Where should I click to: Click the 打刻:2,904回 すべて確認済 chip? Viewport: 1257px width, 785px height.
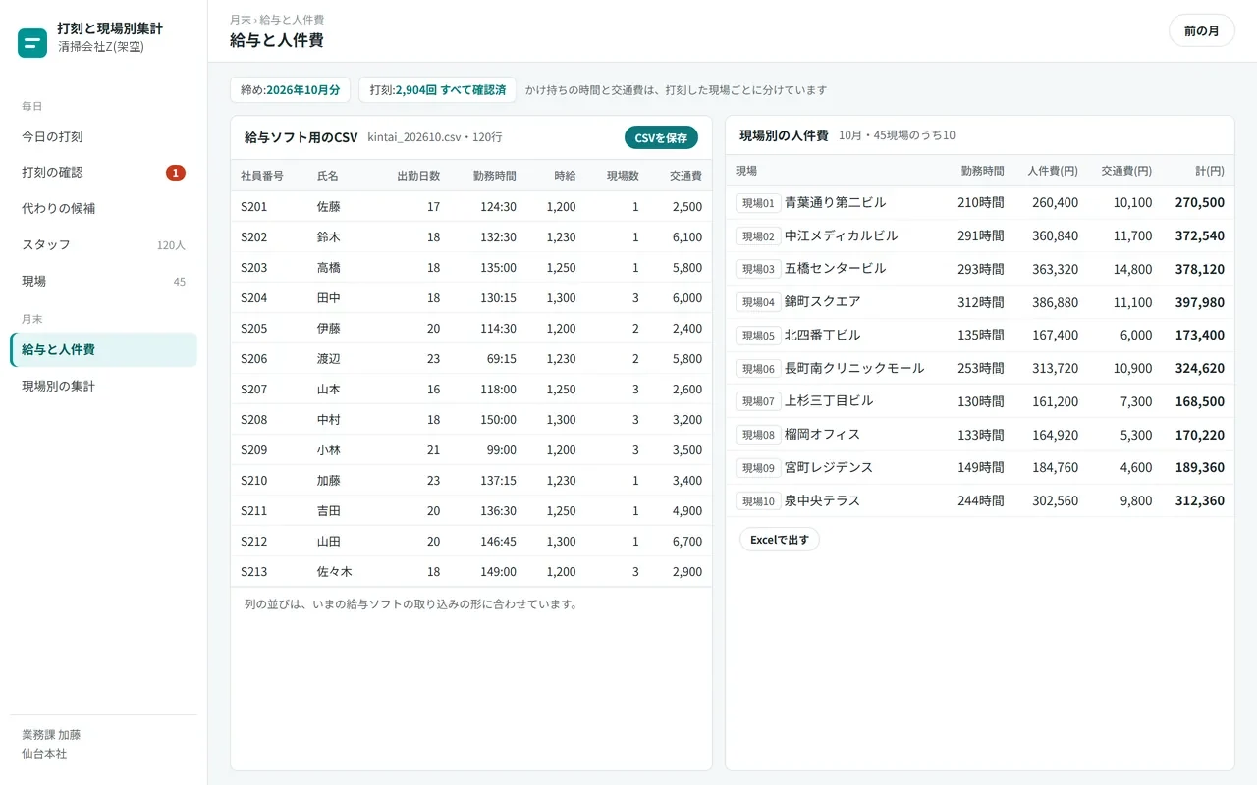click(x=437, y=90)
